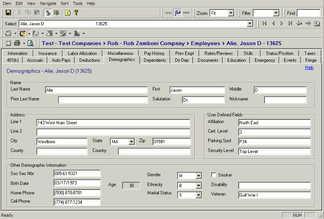Click the Forward right arrow icon

308,23
